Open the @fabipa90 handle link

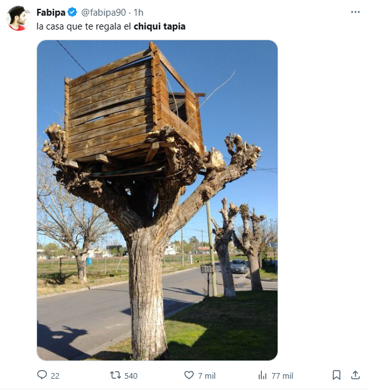pyautogui.click(x=104, y=13)
